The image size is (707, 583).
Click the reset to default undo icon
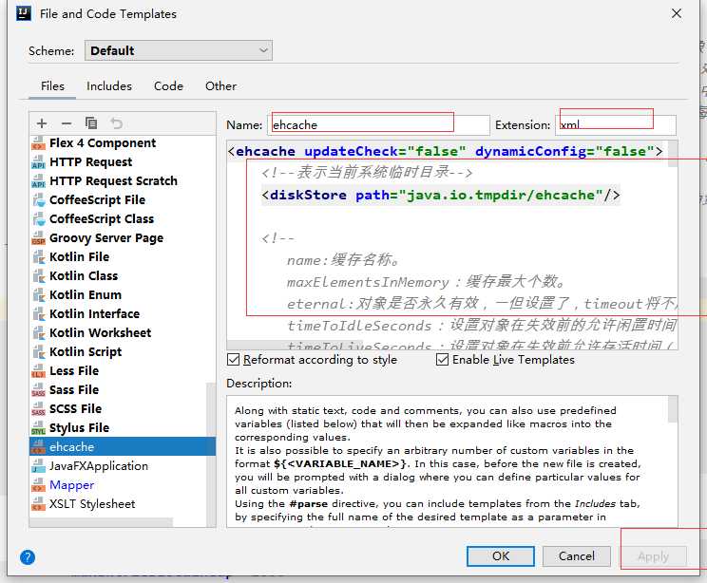116,123
